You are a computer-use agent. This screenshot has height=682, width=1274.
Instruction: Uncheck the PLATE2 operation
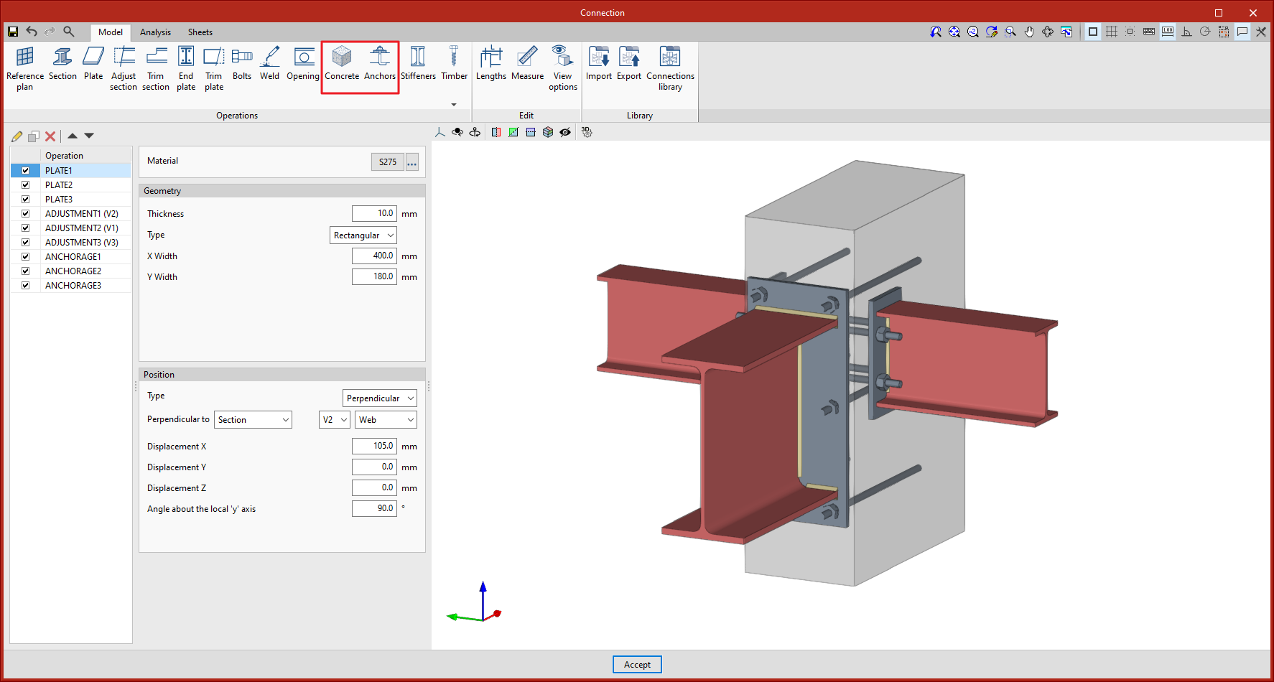25,184
